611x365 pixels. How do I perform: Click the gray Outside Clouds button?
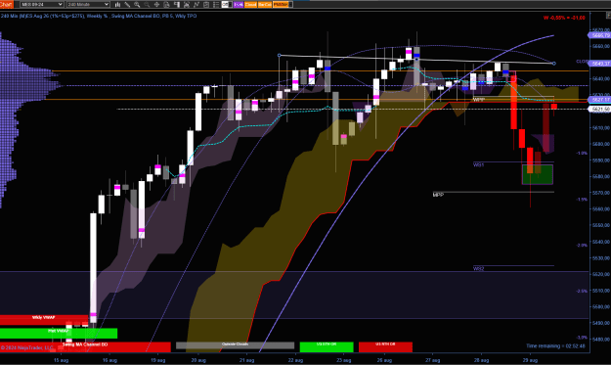tap(235, 345)
